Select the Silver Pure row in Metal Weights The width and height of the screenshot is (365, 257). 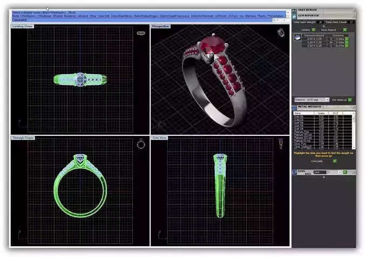point(323,144)
